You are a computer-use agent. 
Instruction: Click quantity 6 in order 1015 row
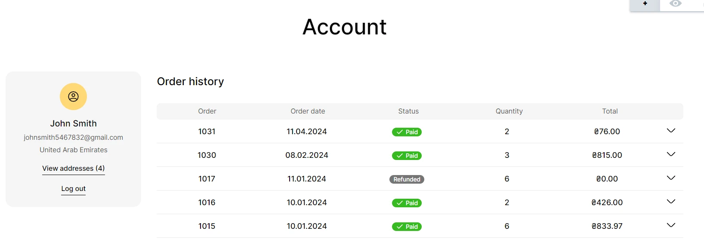pos(507,226)
